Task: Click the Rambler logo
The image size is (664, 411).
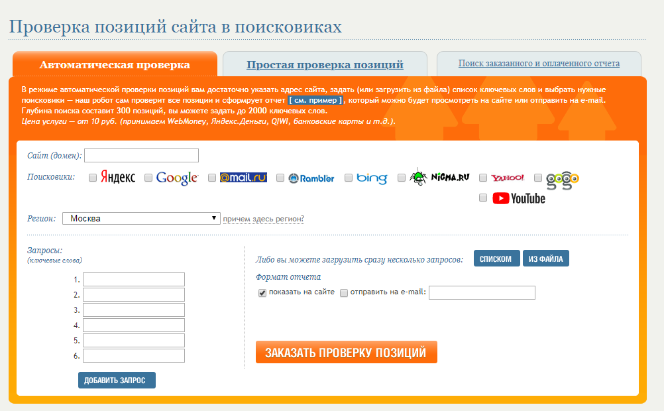Action: (x=311, y=178)
